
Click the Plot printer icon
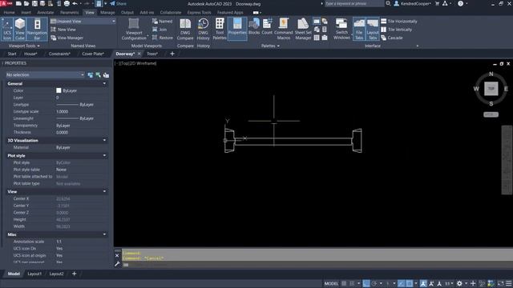67,3
